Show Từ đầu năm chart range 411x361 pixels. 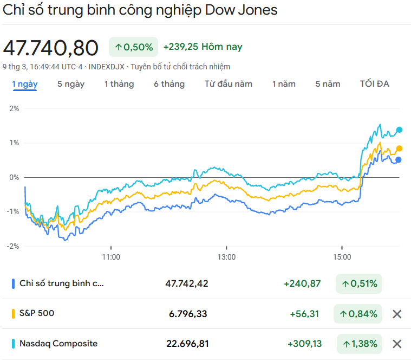[x=228, y=84]
